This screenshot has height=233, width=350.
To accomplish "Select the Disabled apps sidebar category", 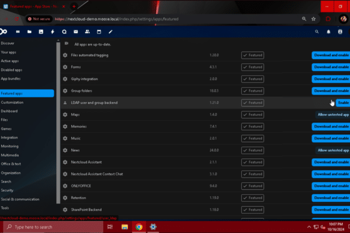I will (x=11, y=70).
